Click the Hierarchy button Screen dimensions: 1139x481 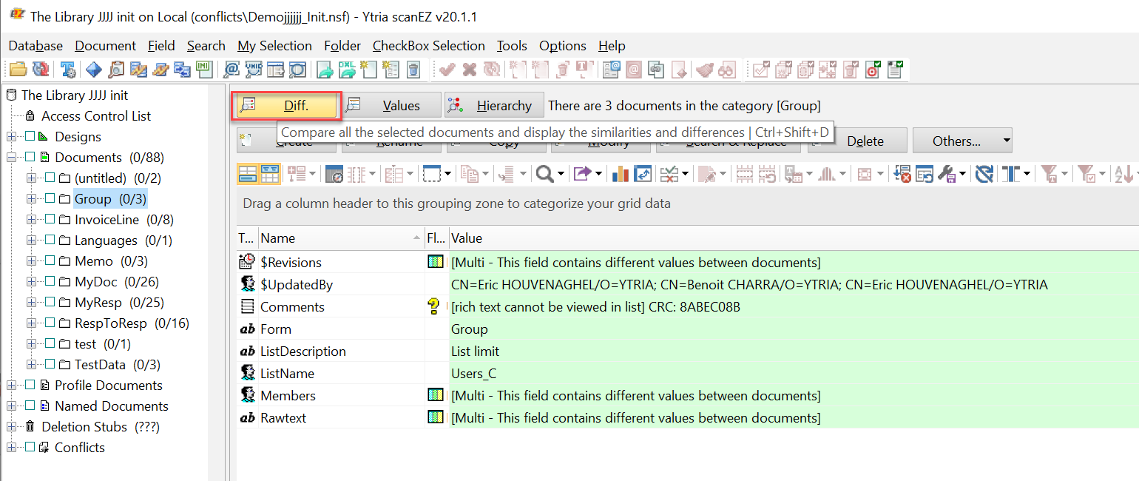tap(494, 106)
